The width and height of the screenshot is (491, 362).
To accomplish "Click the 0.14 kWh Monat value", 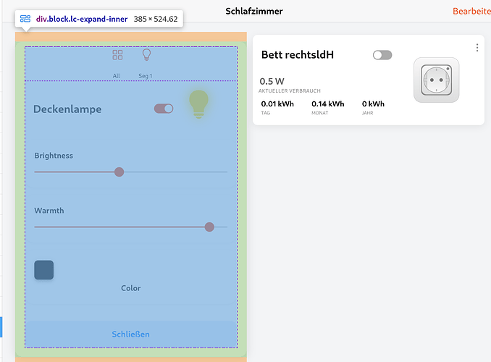I will tap(328, 104).
